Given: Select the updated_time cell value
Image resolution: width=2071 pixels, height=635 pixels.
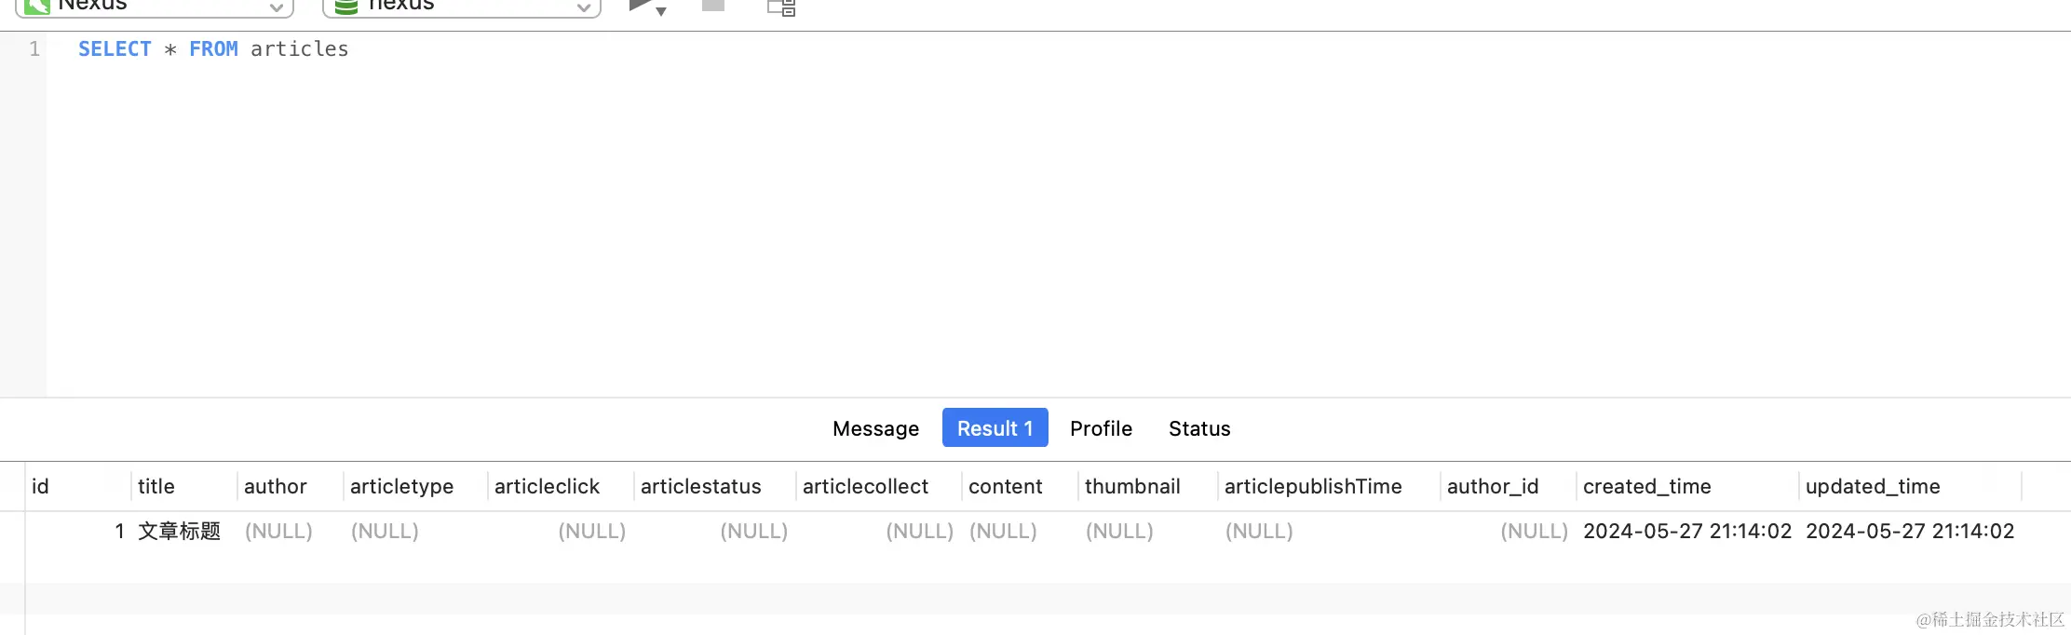Looking at the screenshot, I should click(1909, 531).
